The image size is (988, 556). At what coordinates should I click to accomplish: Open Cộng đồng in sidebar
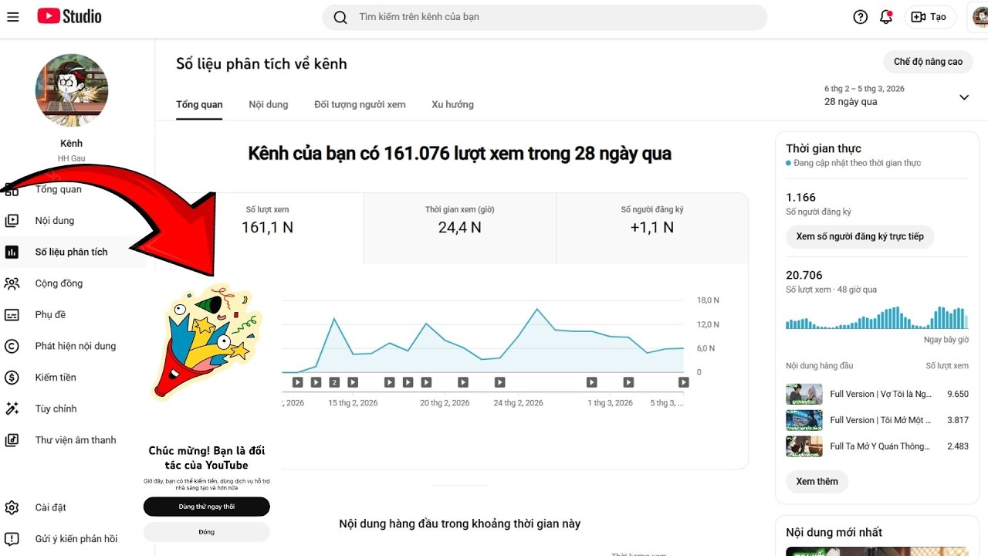pyautogui.click(x=59, y=283)
